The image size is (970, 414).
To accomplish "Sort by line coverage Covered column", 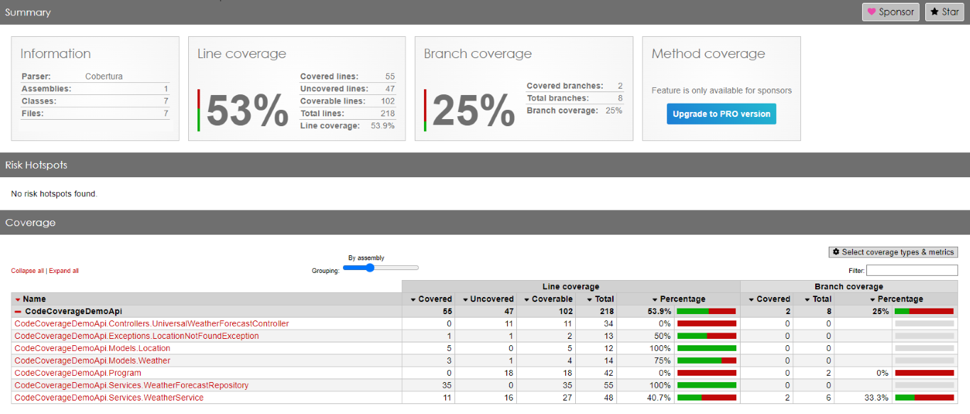I will click(x=431, y=299).
